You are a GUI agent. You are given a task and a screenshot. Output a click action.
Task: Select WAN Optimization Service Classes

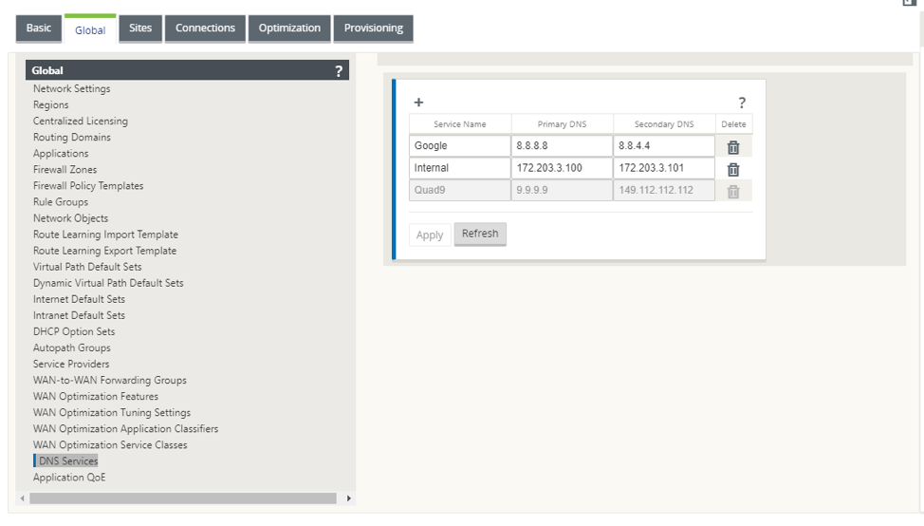110,445
